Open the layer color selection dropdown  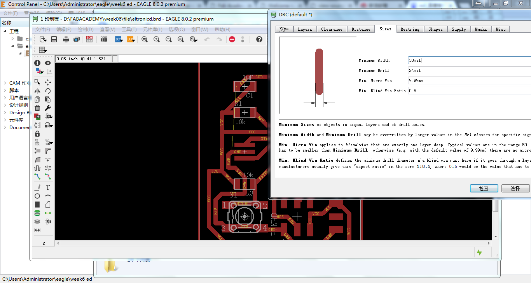(39, 72)
